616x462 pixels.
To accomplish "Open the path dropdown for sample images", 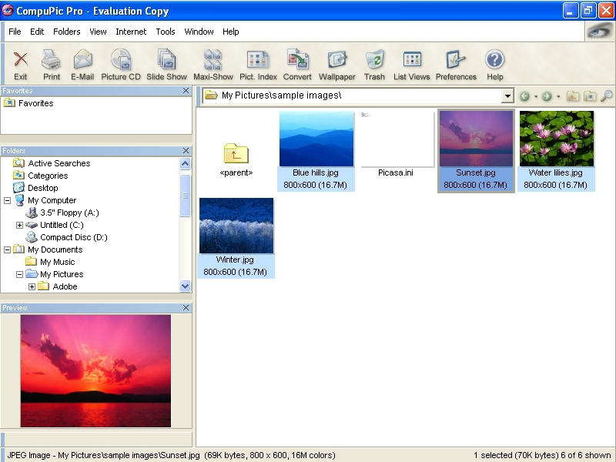I will click(507, 95).
